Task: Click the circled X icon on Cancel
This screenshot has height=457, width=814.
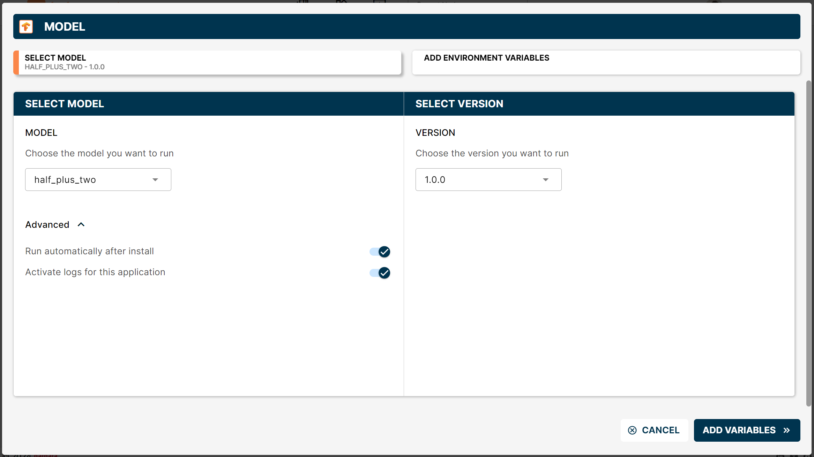Action: [632, 430]
